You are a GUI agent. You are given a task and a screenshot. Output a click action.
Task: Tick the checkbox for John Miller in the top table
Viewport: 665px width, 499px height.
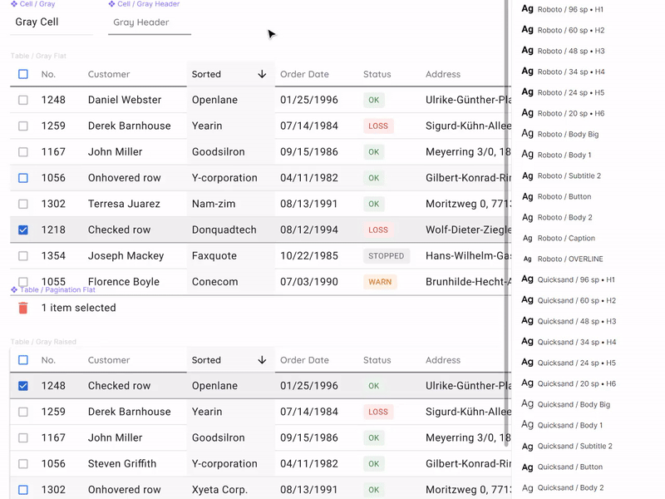[23, 152]
